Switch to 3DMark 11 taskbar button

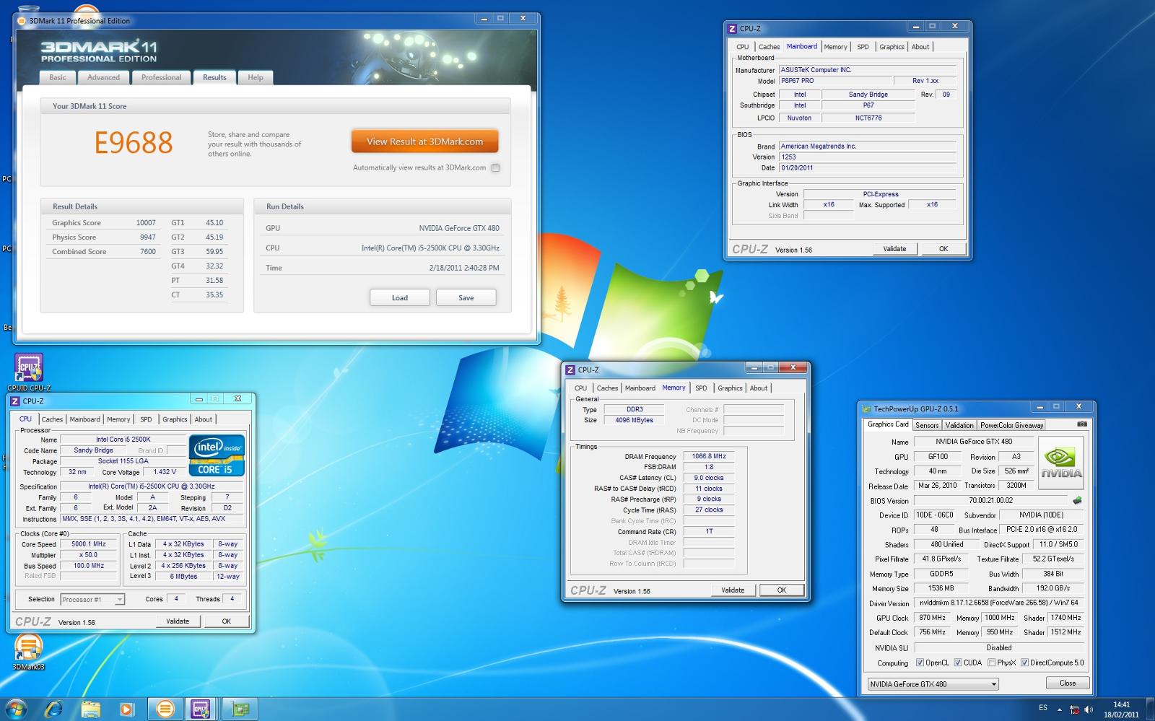point(165,709)
